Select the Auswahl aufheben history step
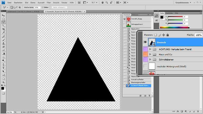 tap(138, 79)
